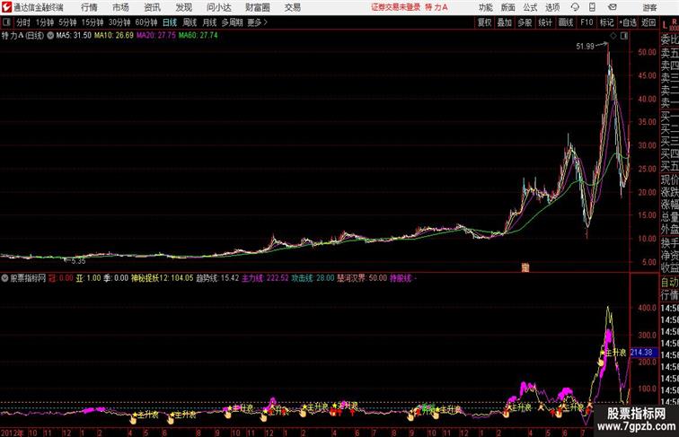Screen dimensions: 679x437
Task: Select the 周线 weekly tab
Action: pos(190,22)
